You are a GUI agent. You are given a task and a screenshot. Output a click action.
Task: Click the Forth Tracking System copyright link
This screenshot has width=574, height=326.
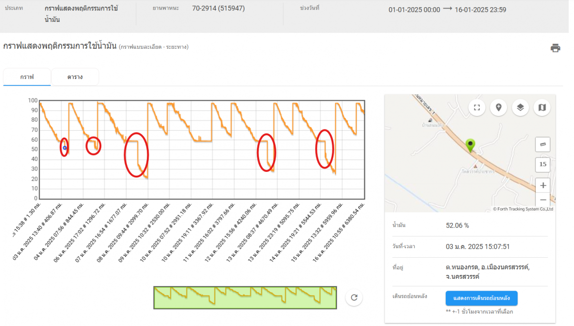pyautogui.click(x=524, y=209)
